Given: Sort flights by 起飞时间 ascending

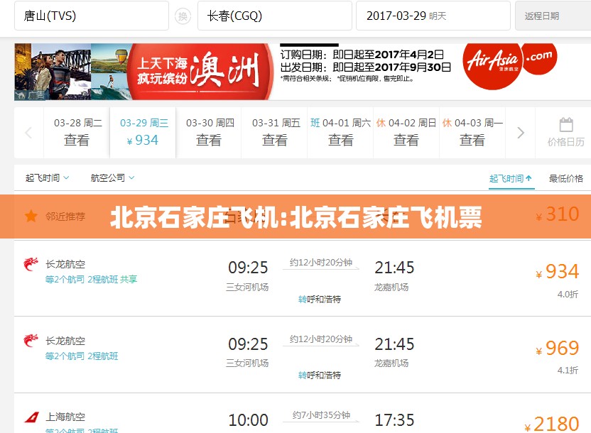Looking at the screenshot, I should pyautogui.click(x=510, y=178).
